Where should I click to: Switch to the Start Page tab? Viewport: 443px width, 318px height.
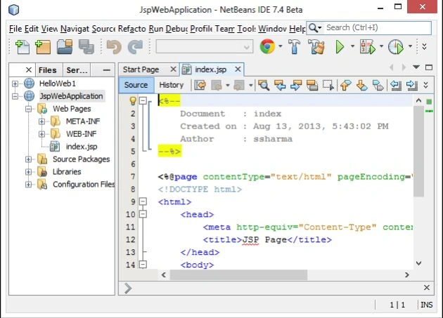pyautogui.click(x=141, y=69)
